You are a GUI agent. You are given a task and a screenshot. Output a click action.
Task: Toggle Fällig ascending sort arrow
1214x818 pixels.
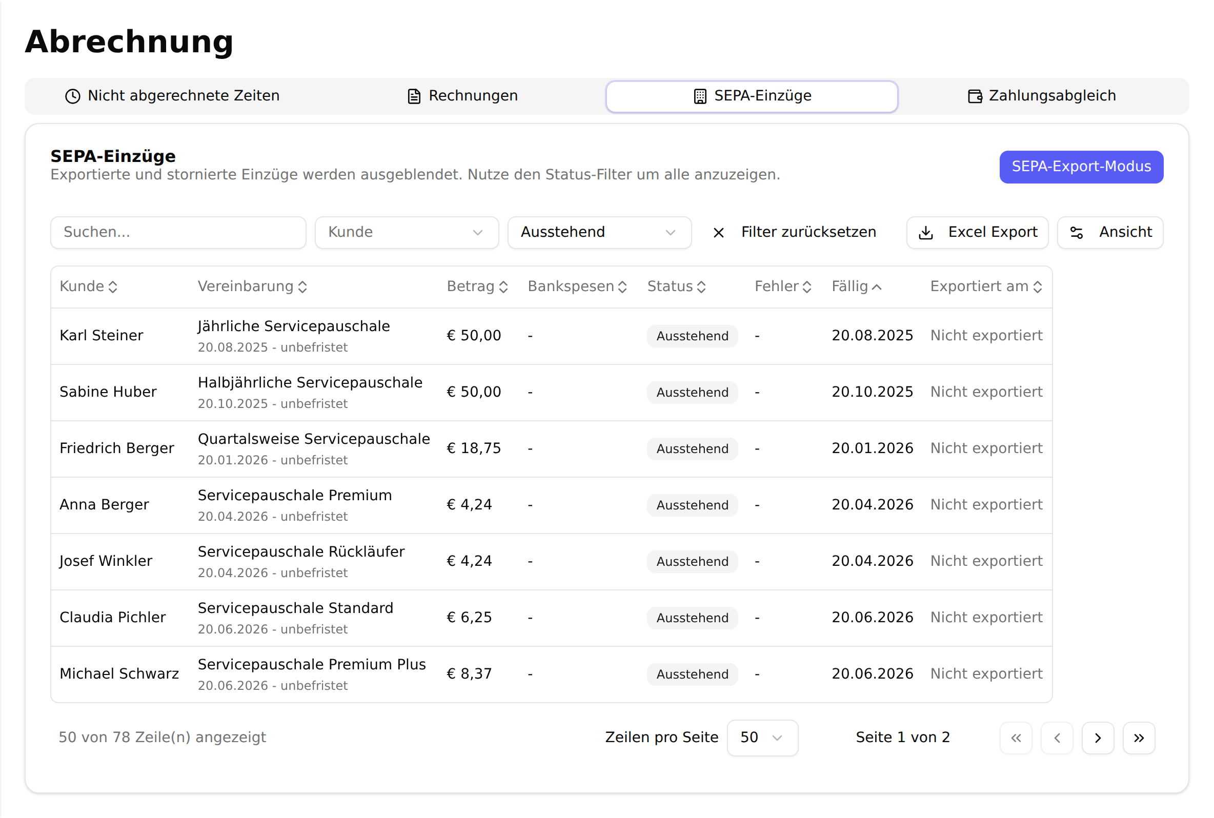coord(877,287)
